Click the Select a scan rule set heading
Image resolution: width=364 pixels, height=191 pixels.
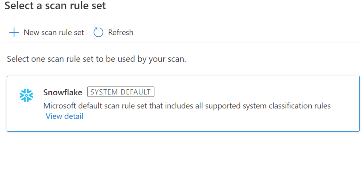(55, 6)
